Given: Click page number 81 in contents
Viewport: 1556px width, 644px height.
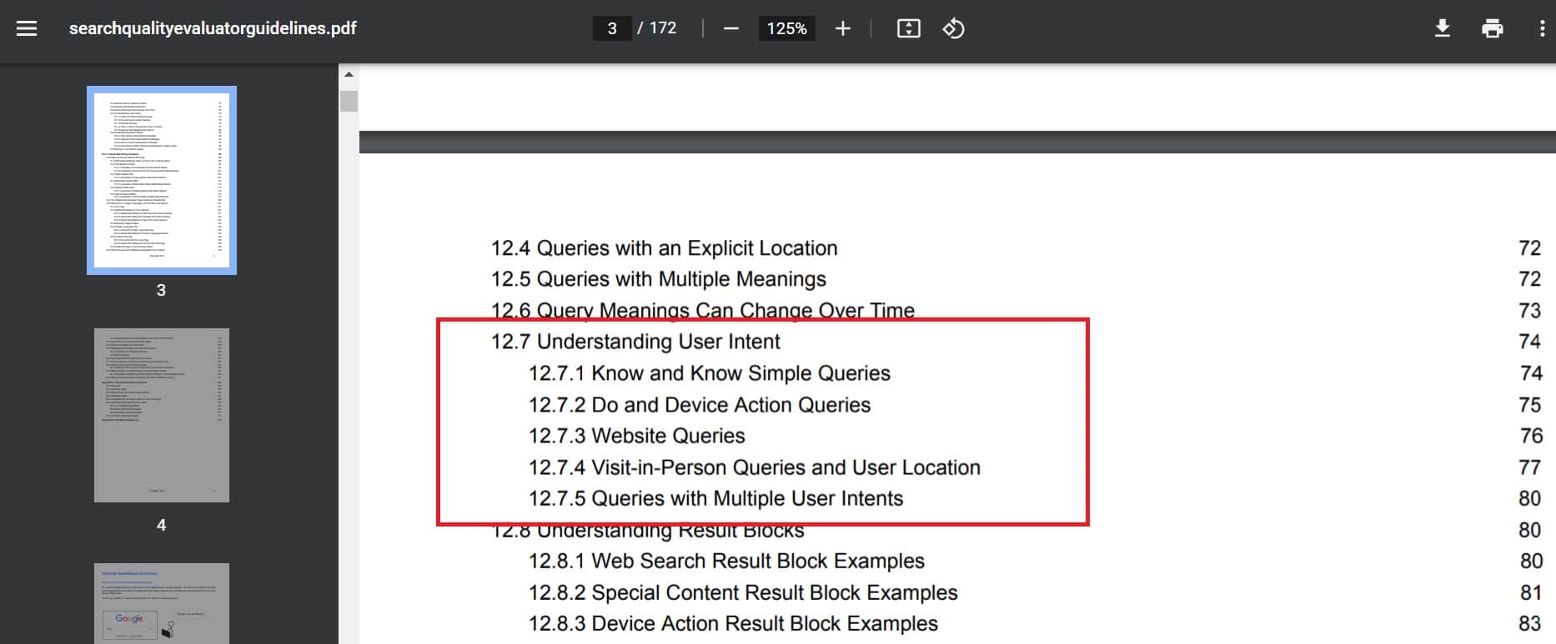Looking at the screenshot, I should 1530,592.
